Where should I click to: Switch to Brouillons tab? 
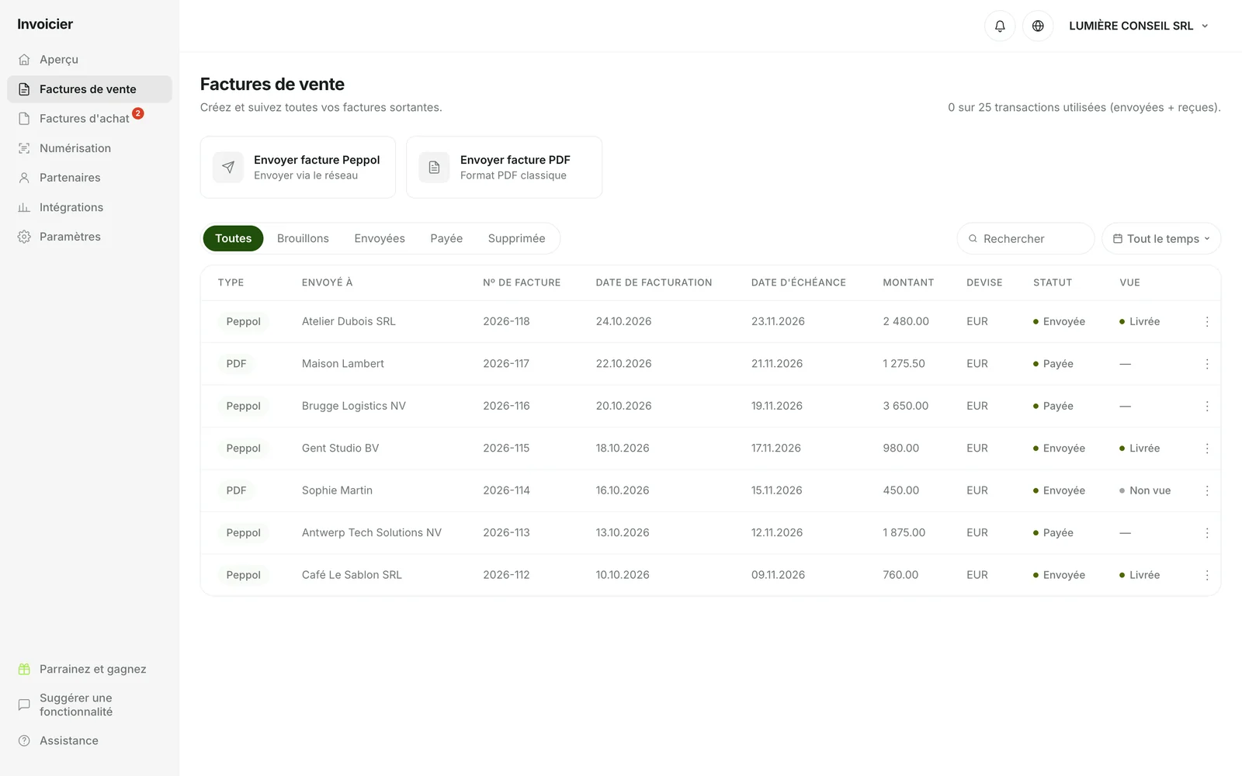(303, 238)
